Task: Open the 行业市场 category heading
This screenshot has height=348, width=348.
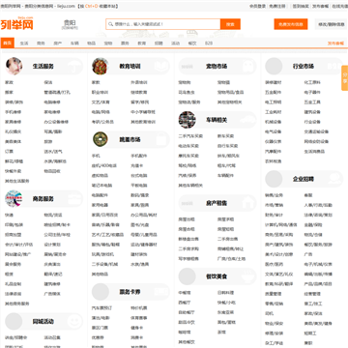Action: click(304, 67)
